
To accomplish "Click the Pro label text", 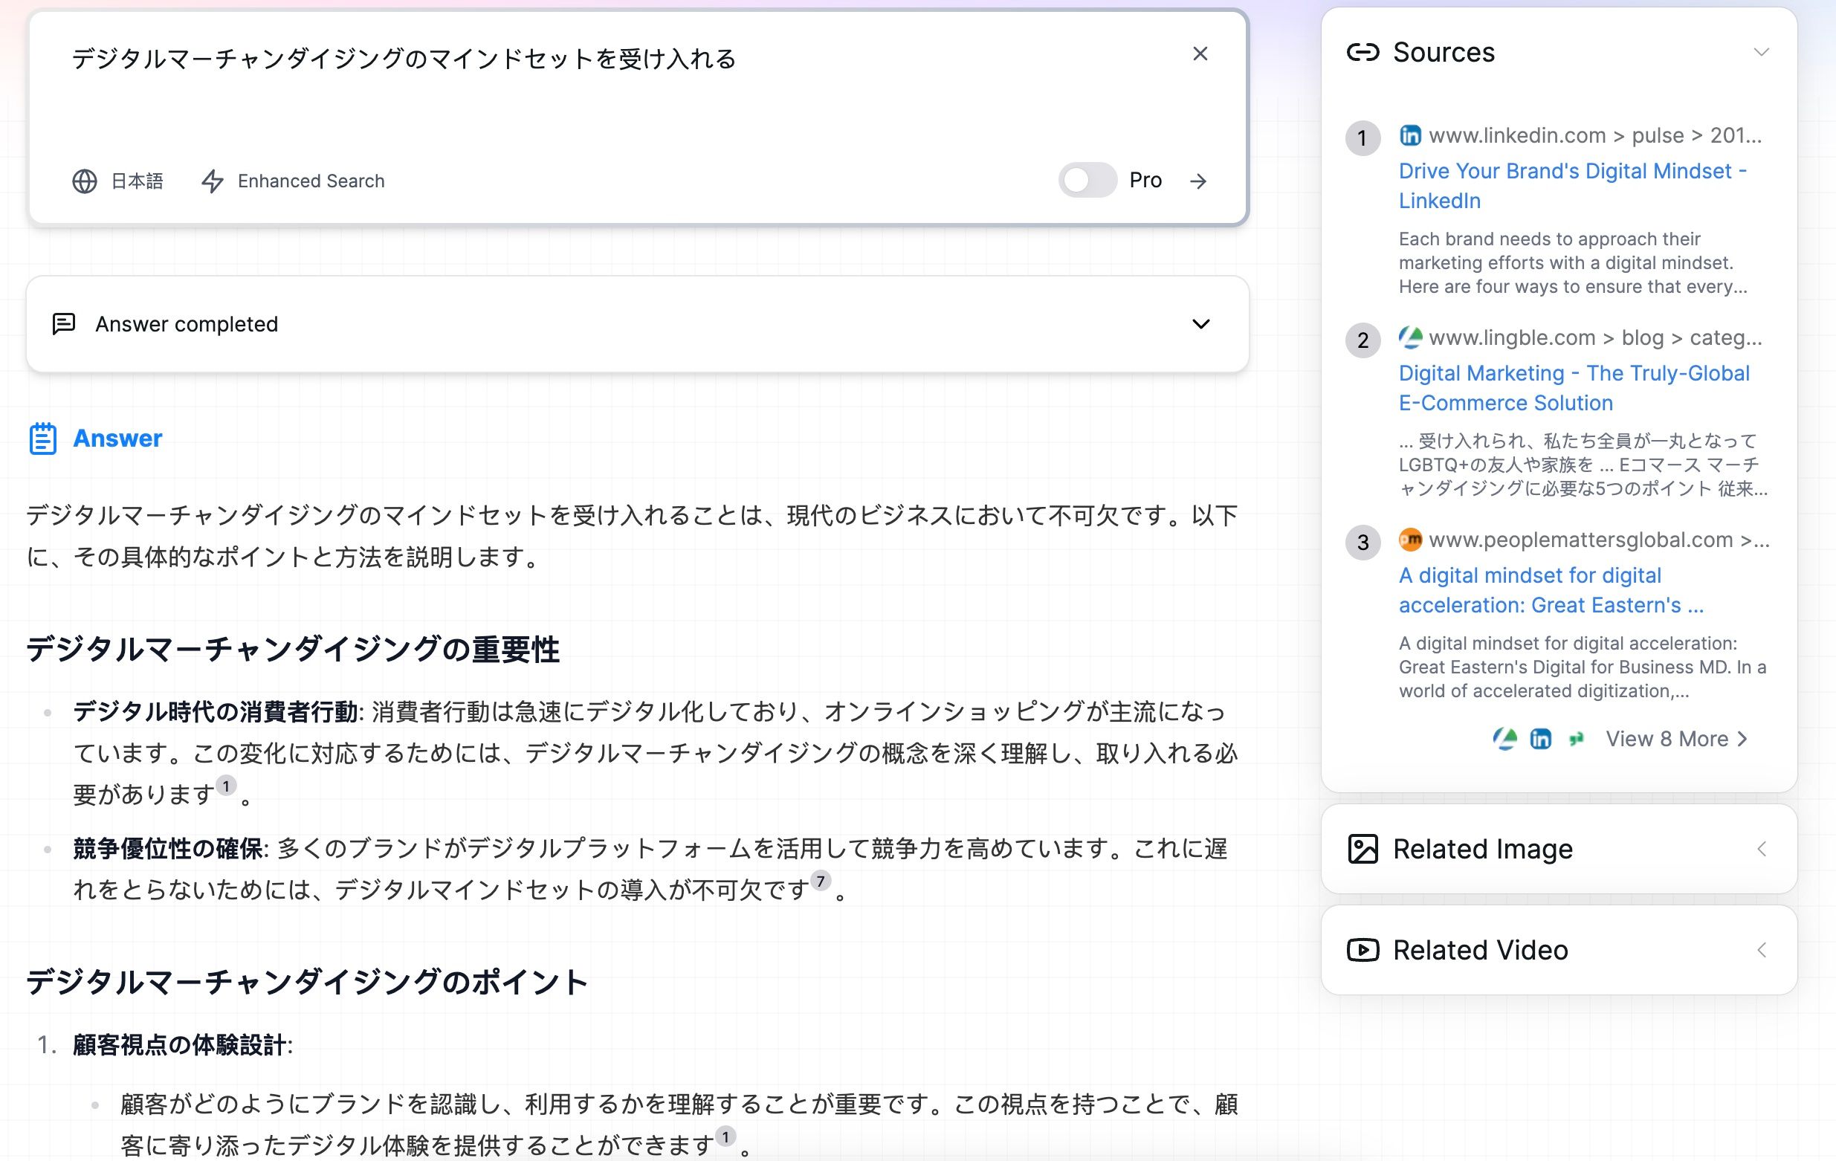I will tap(1145, 181).
